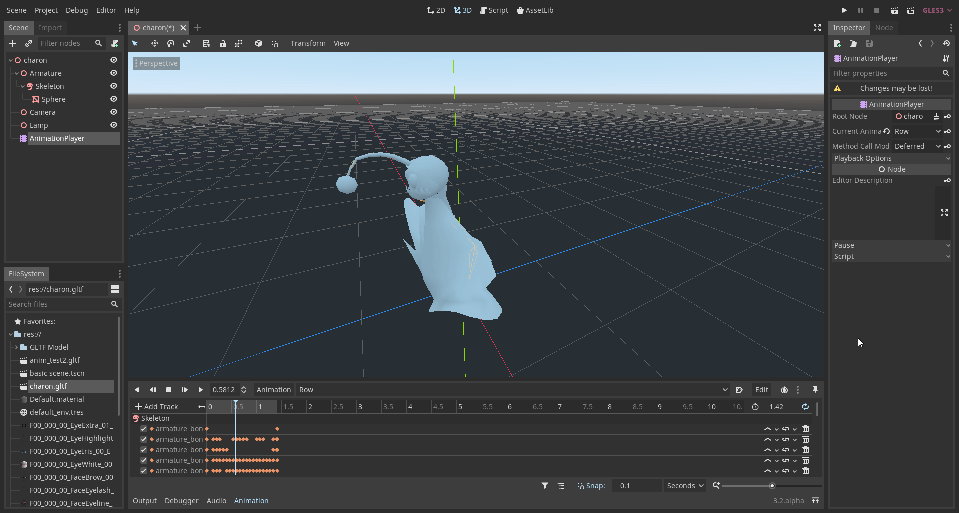
Task: Select the Select Mode arrow tool
Action: point(135,43)
